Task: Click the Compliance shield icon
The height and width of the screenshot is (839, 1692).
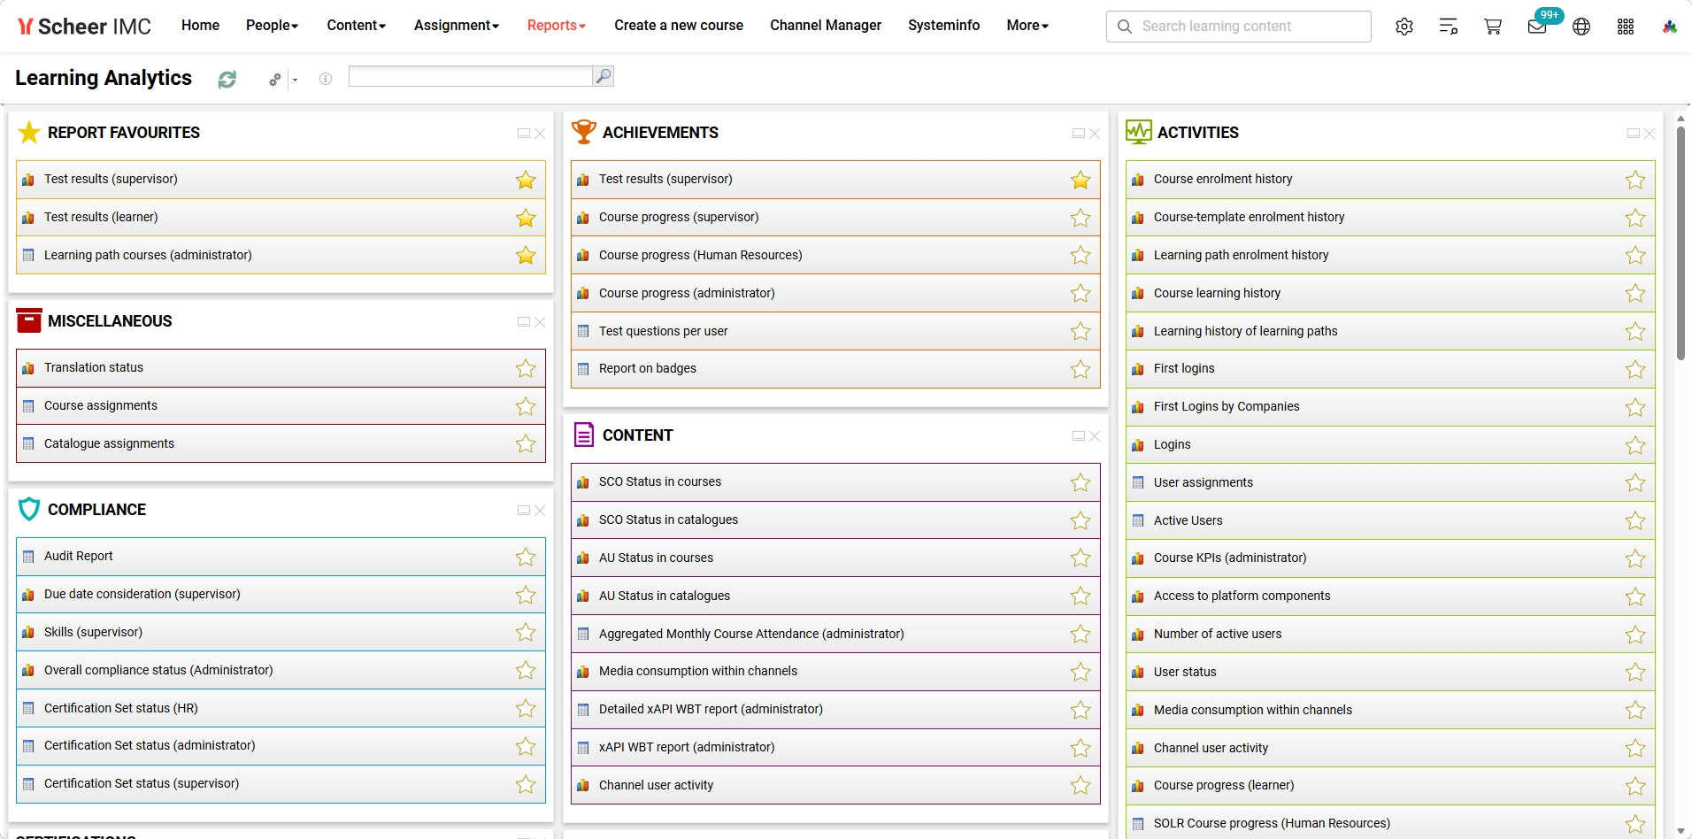Action: (x=29, y=509)
